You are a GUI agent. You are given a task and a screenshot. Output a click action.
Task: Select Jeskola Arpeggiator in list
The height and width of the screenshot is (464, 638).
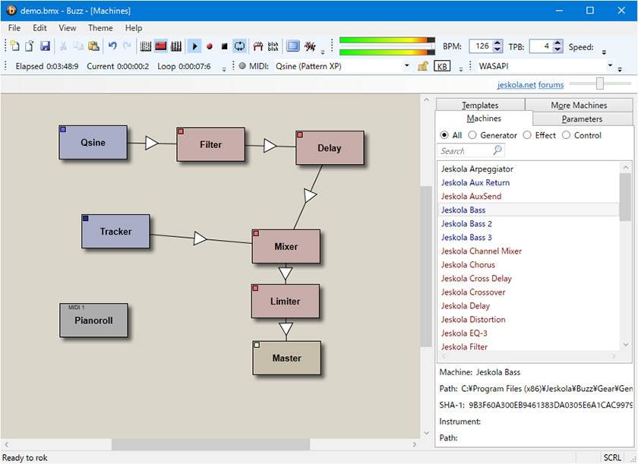pos(477,169)
